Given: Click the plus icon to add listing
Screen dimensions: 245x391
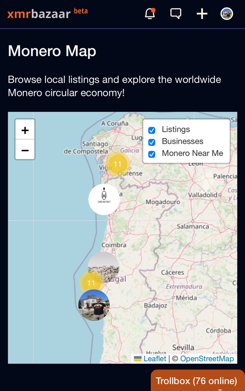Looking at the screenshot, I should point(202,14).
